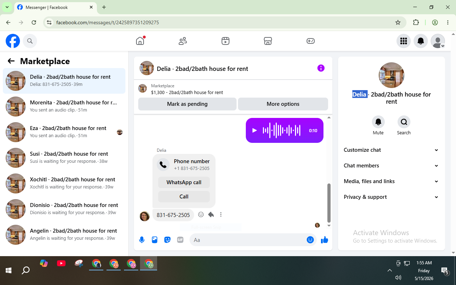This screenshot has width=456, height=285.
Task: Open Chrome extensions puzzle icon
Action: (x=416, y=22)
